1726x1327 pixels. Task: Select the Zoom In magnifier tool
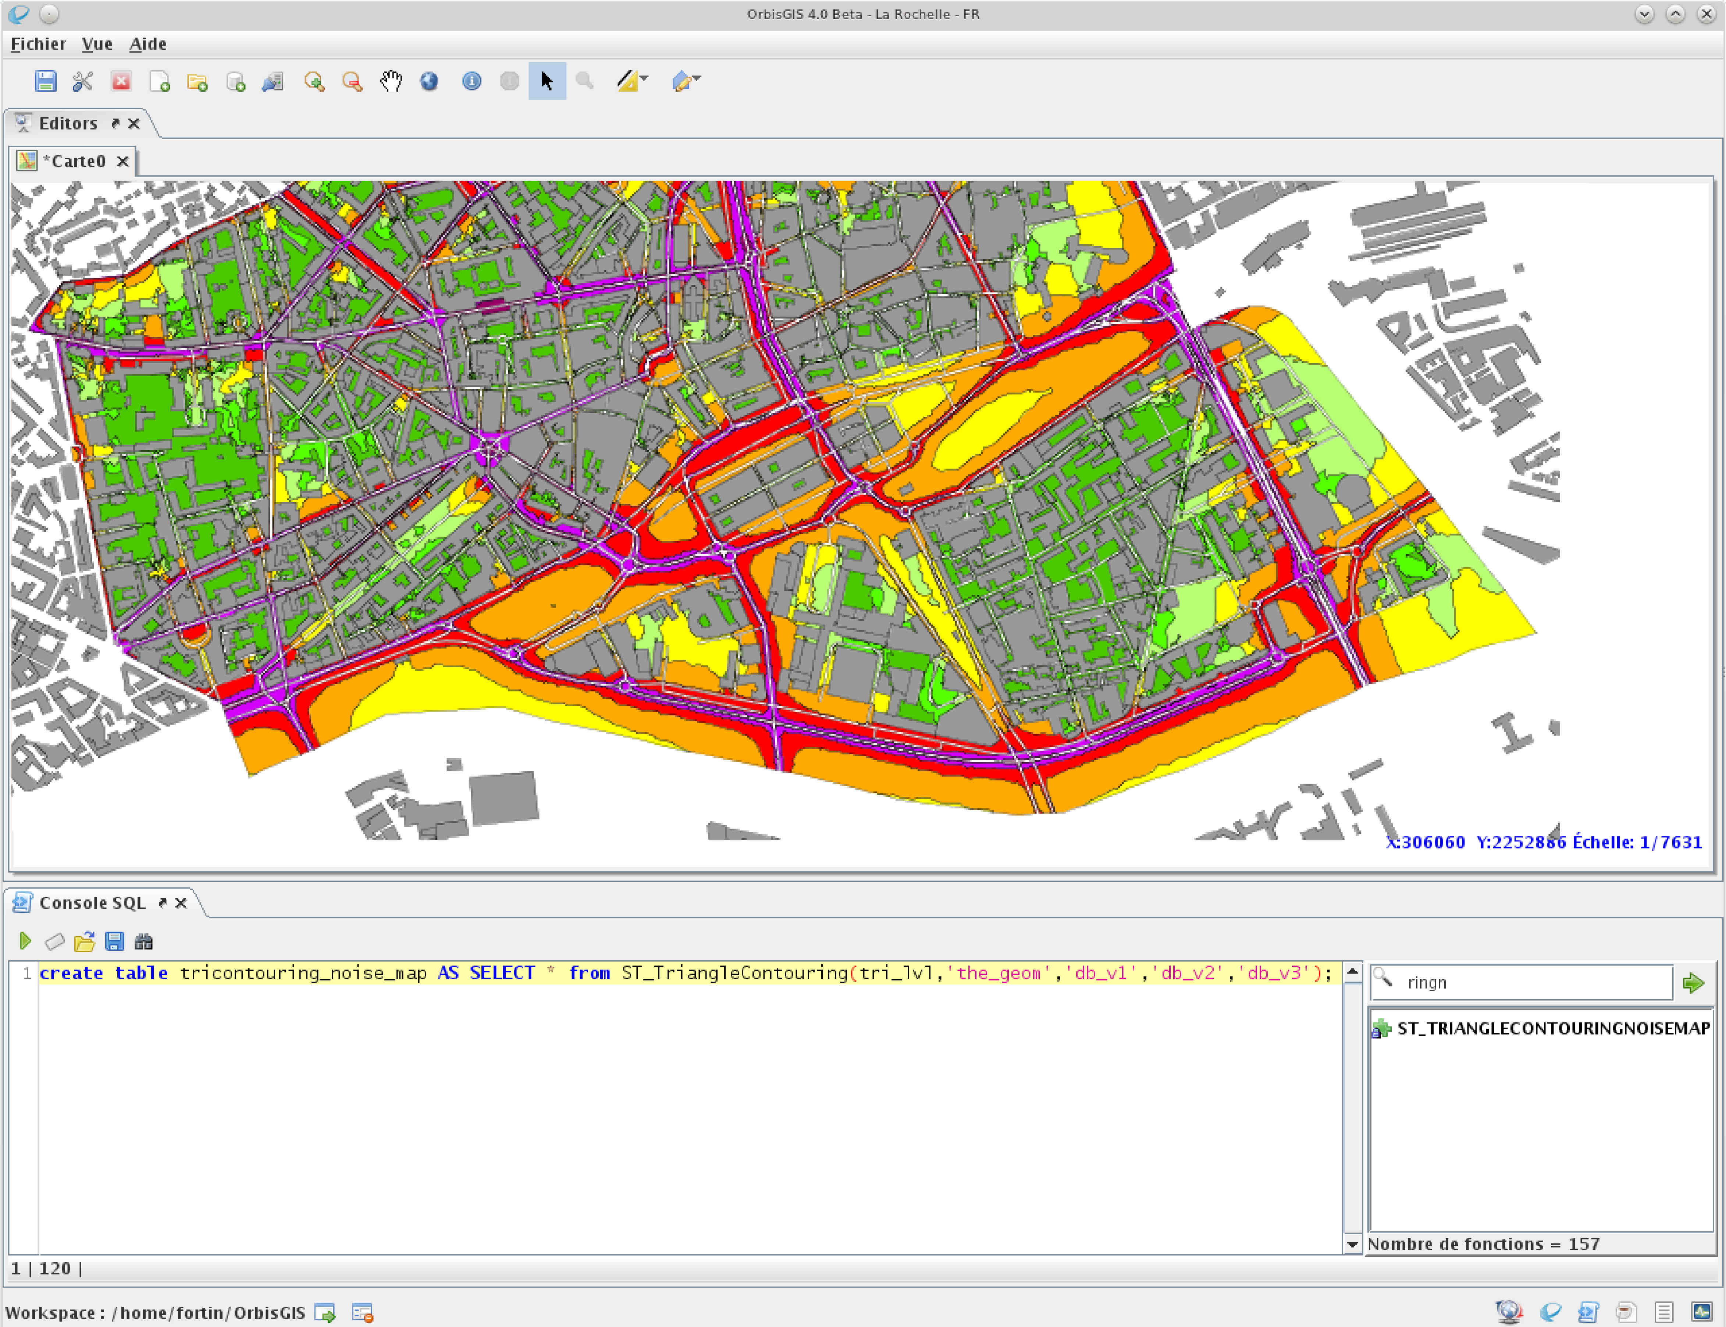(314, 81)
